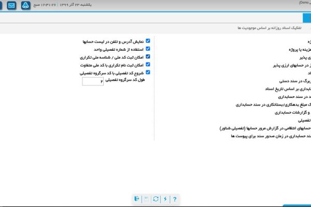This screenshot has height=207, width=311.
Task: Toggle 'امکان ثبت کد ملی / شناسه ملی تکراری'
Action: 148,57
